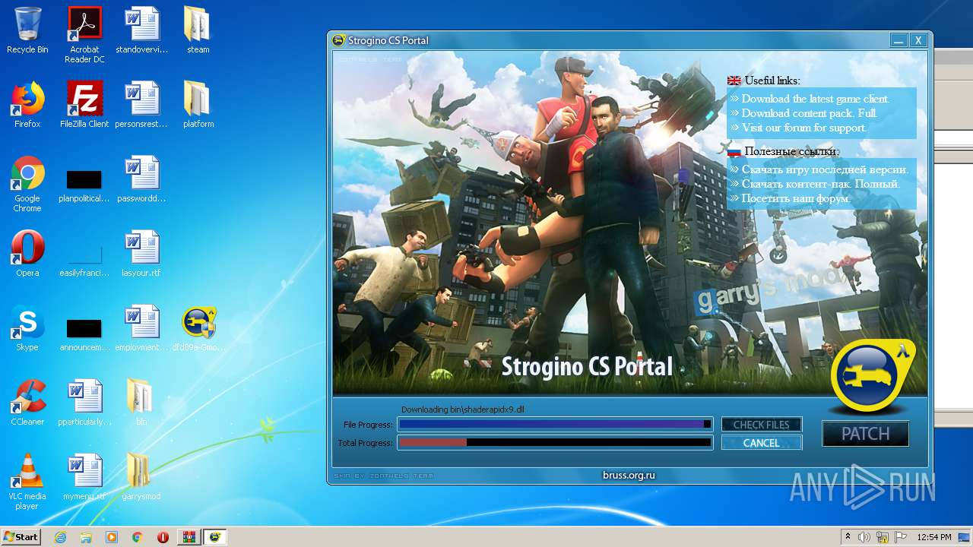Click the Downloading bin\shaderapidx9.dll status text
Image resolution: width=973 pixels, height=547 pixels.
463,409
